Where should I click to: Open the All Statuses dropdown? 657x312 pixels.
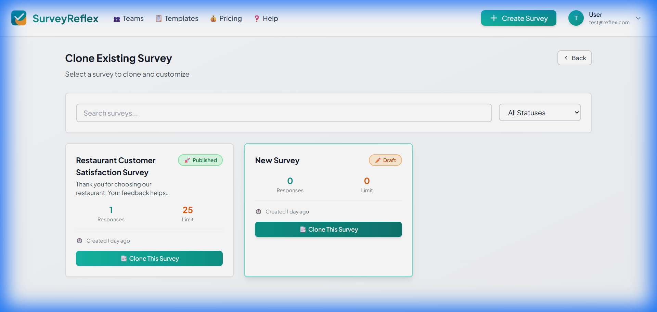pyautogui.click(x=540, y=113)
